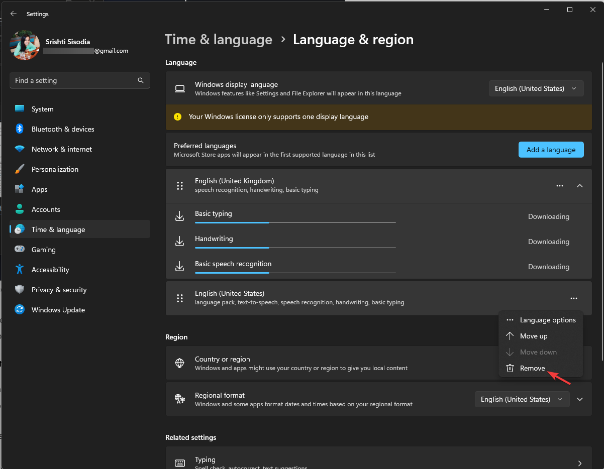The height and width of the screenshot is (469, 604).
Task: Click Basic speech recognition progress bar
Action: pyautogui.click(x=295, y=273)
